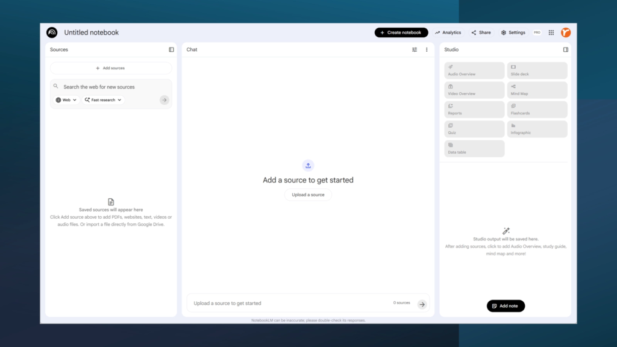Click the Add note button
Viewport: 617px width, 347px height.
506,306
